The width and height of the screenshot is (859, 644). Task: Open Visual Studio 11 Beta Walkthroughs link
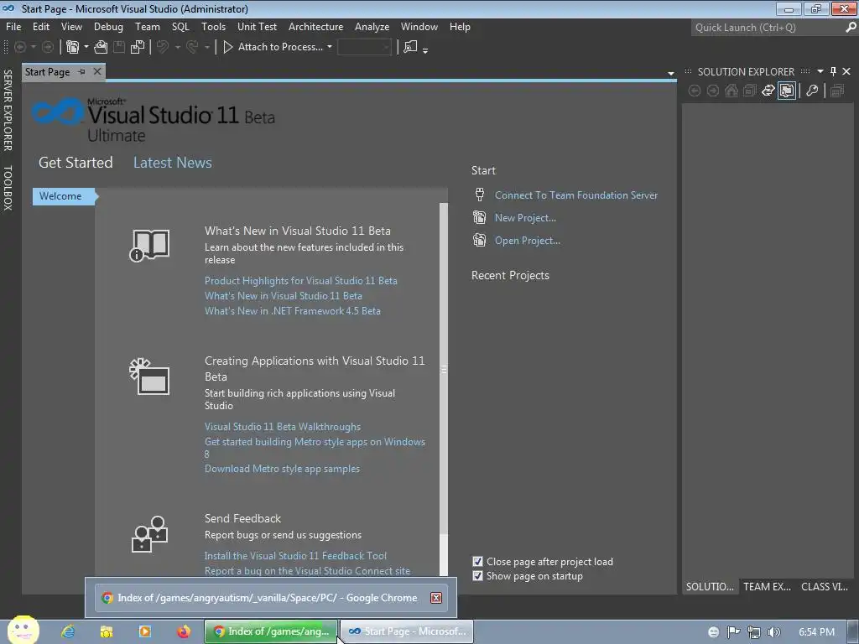pos(283,427)
